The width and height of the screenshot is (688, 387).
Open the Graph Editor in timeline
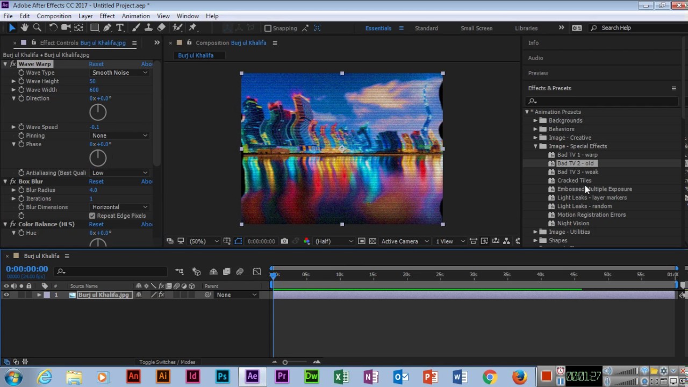click(257, 272)
